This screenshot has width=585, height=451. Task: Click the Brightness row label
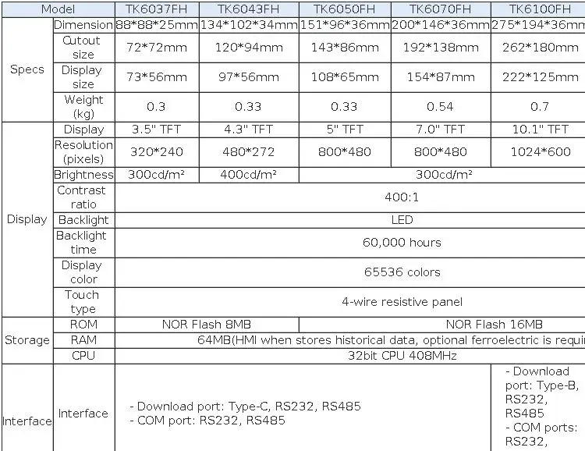coord(83,175)
